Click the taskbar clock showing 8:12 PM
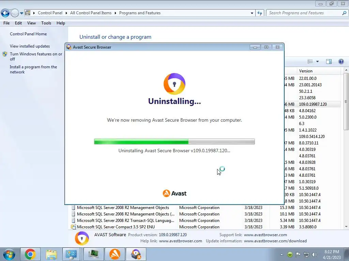Image resolution: width=349 pixels, height=261 pixels. click(x=332, y=255)
